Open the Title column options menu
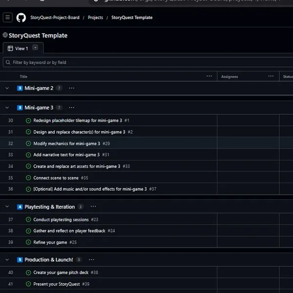The height and width of the screenshot is (293, 293). point(209,76)
